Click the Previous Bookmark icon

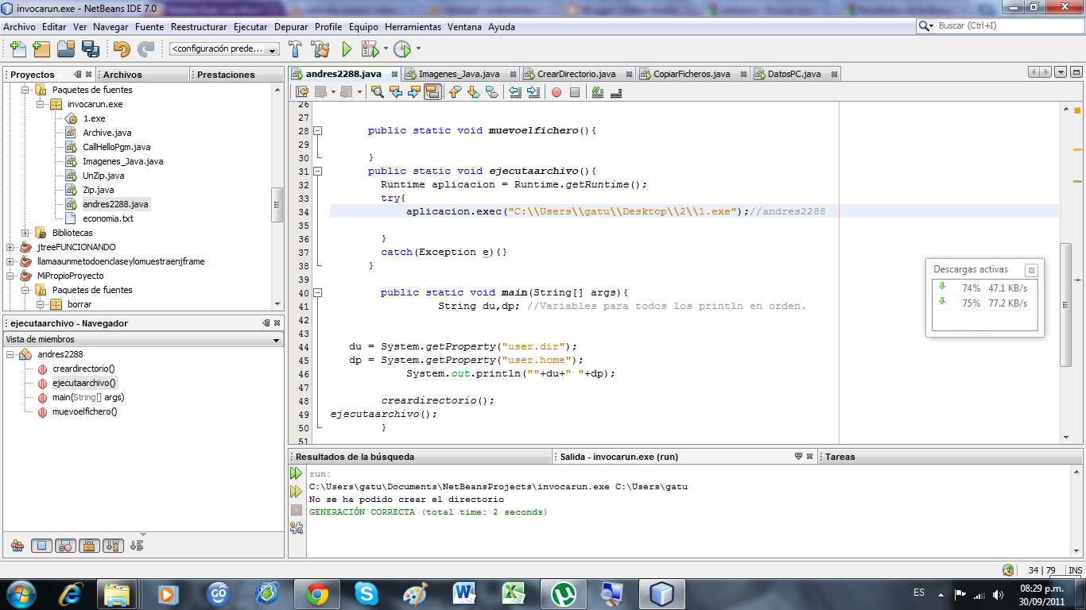pyautogui.click(x=455, y=92)
